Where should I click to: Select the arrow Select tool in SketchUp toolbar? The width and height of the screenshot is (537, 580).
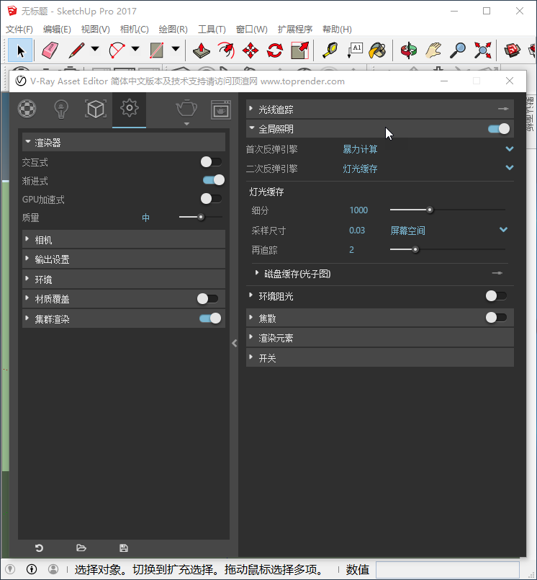click(x=20, y=50)
